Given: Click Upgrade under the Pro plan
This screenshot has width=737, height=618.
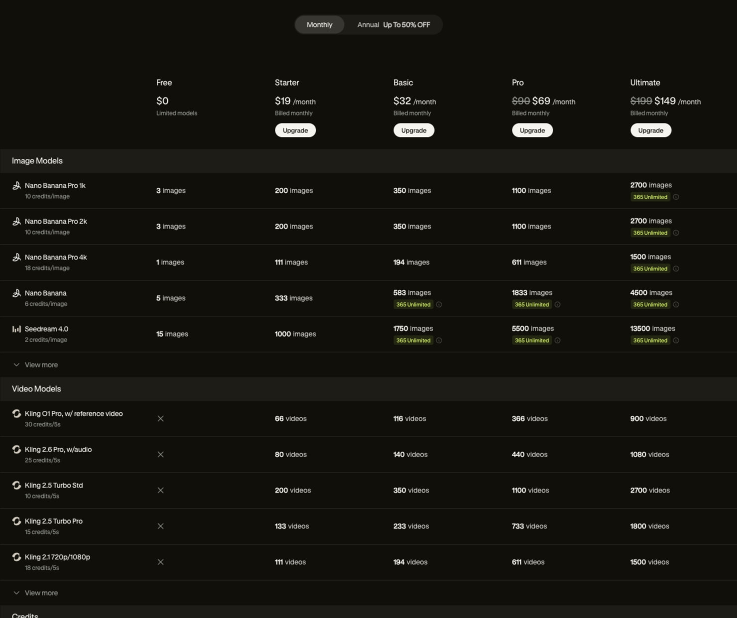Looking at the screenshot, I should click(x=532, y=130).
